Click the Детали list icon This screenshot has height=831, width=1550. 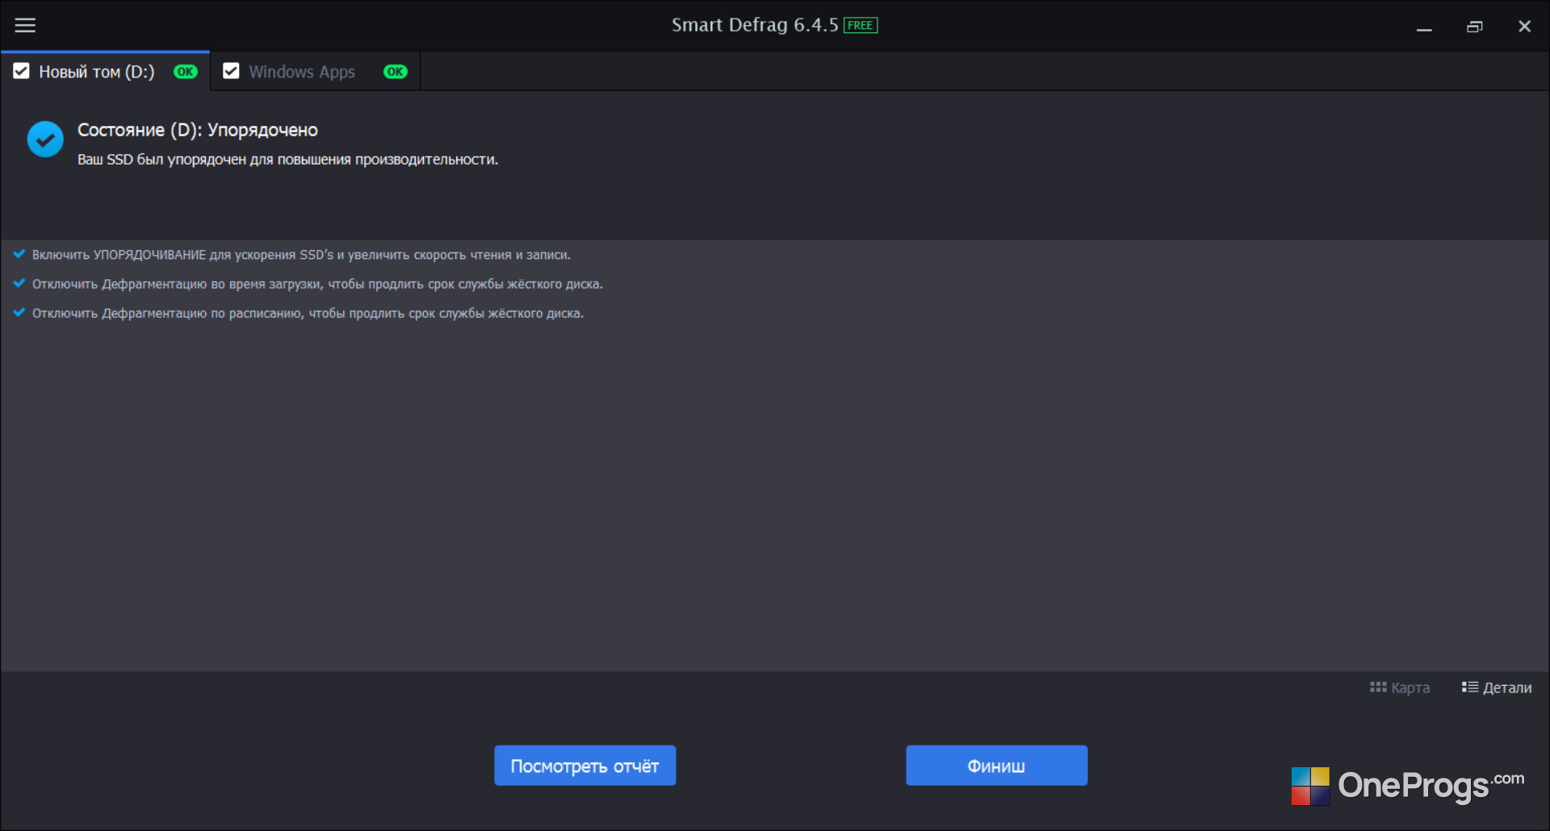[x=1470, y=687]
